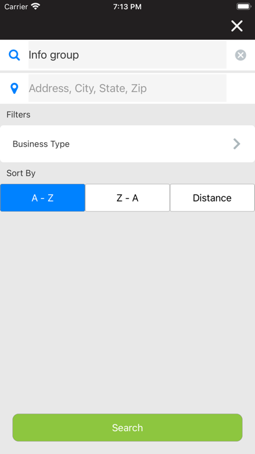The width and height of the screenshot is (255, 454).
Task: Sort results by Distance
Action: click(x=212, y=198)
